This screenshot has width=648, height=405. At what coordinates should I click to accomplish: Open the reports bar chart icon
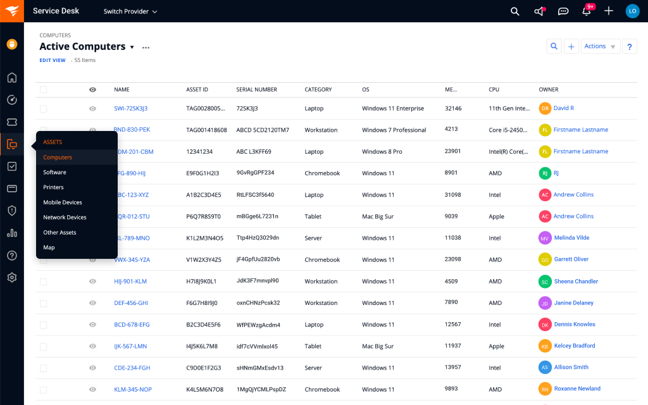(x=12, y=233)
